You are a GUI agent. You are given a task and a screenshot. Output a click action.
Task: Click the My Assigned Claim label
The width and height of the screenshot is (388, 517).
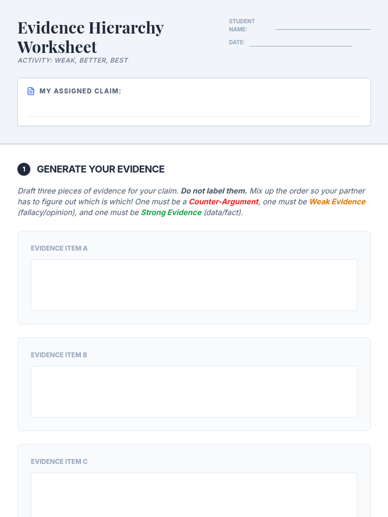[x=80, y=91]
